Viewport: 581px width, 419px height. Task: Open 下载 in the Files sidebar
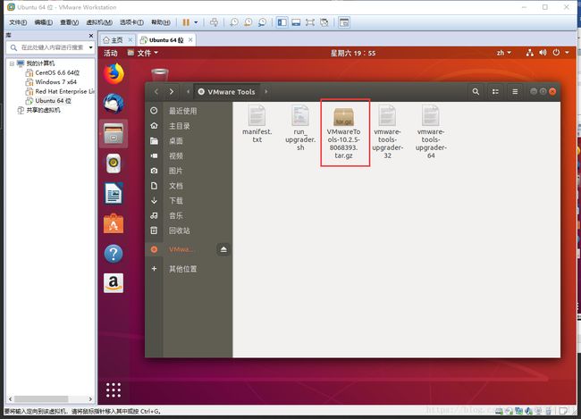pyautogui.click(x=189, y=200)
